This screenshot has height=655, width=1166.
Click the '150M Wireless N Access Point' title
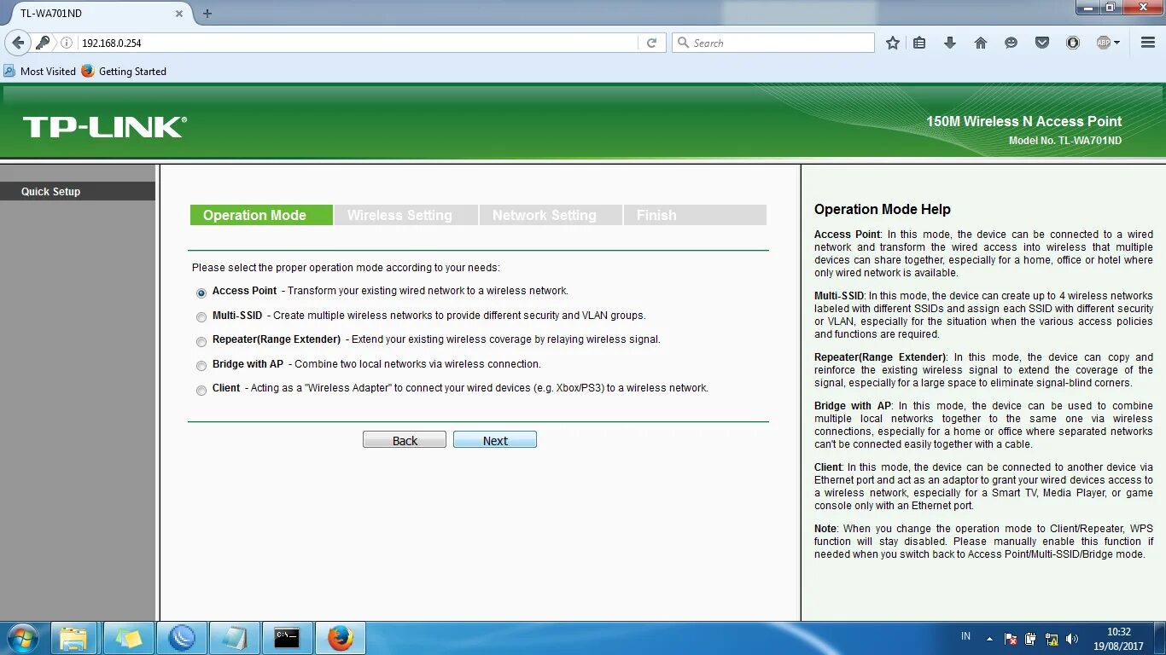[1024, 121]
